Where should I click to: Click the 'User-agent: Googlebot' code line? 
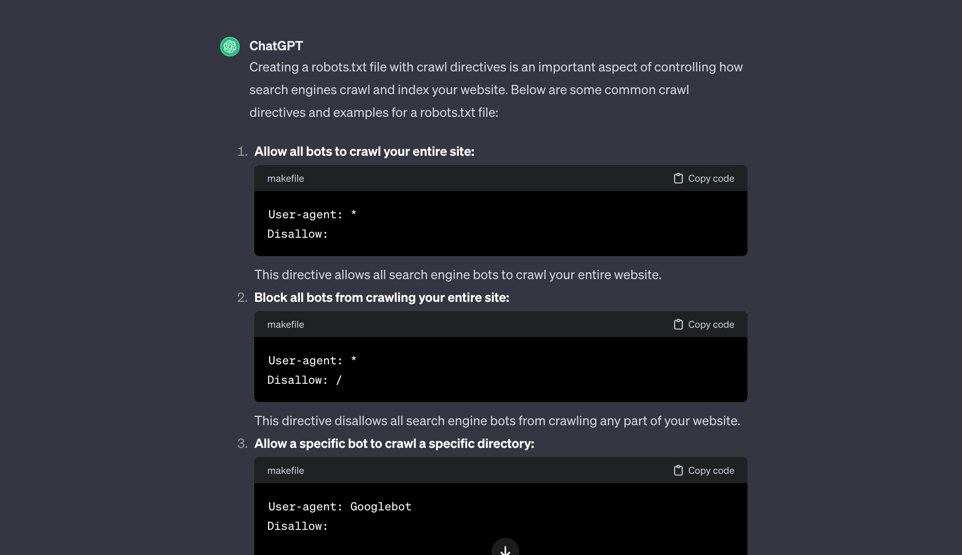pos(340,507)
